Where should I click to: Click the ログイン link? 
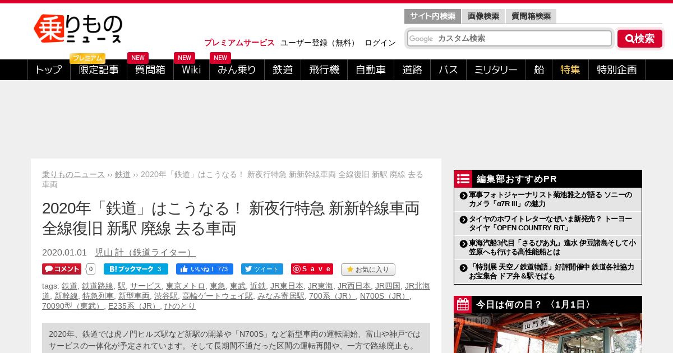coord(380,43)
